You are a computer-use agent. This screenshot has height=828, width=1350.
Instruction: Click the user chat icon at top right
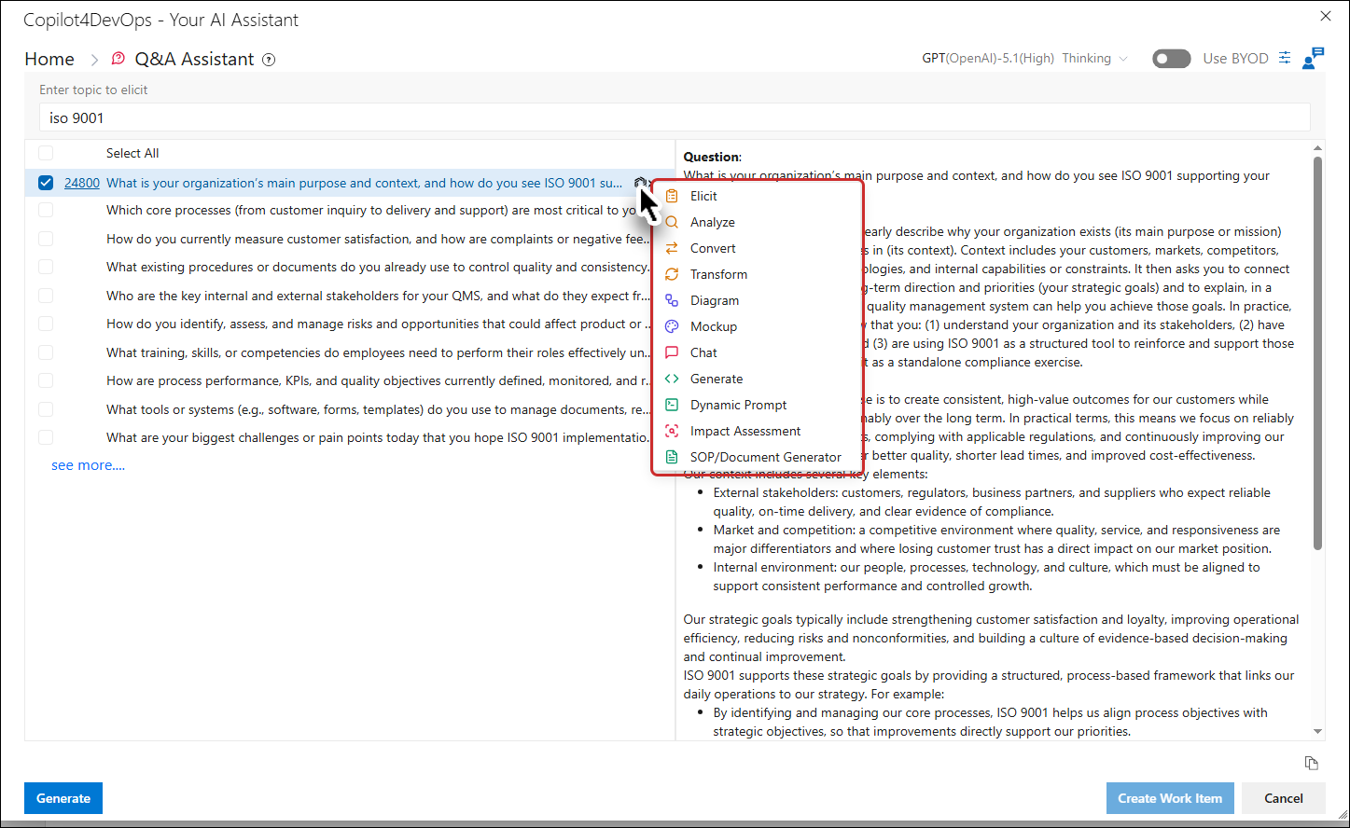click(1313, 58)
